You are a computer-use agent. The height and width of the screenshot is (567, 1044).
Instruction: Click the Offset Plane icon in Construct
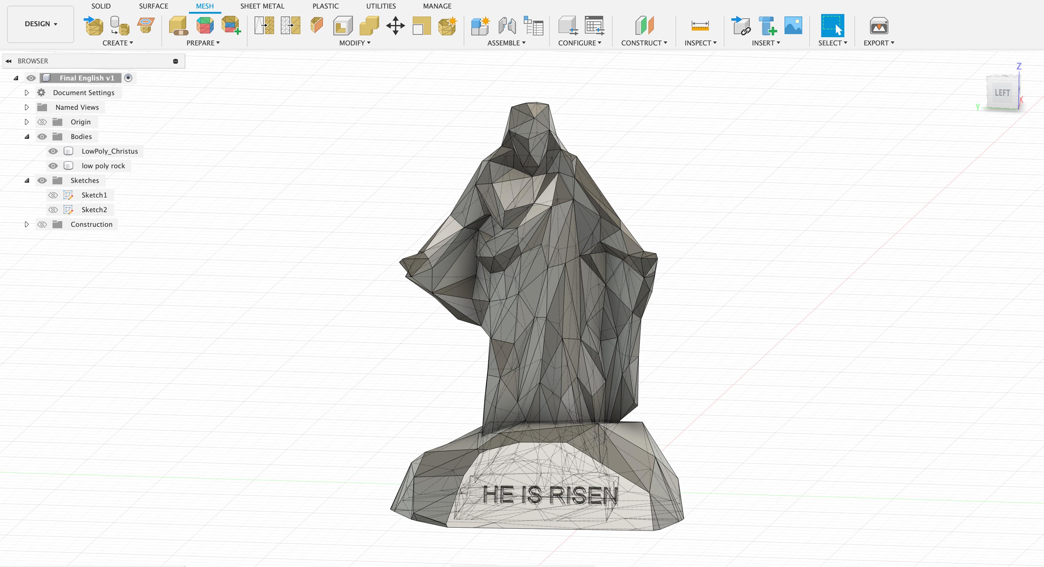coord(644,25)
